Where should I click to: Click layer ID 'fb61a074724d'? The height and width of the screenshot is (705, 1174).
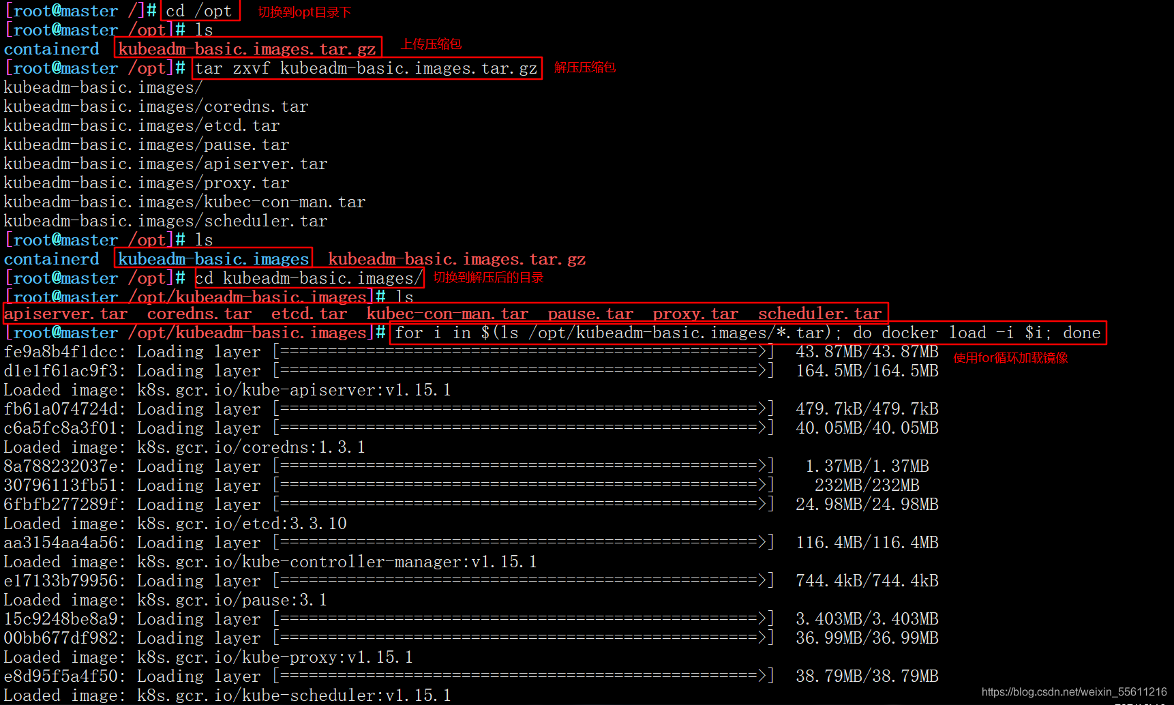coord(61,409)
